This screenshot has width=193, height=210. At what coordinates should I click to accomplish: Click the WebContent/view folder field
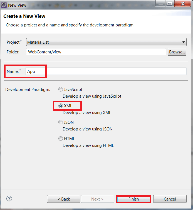point(96,52)
